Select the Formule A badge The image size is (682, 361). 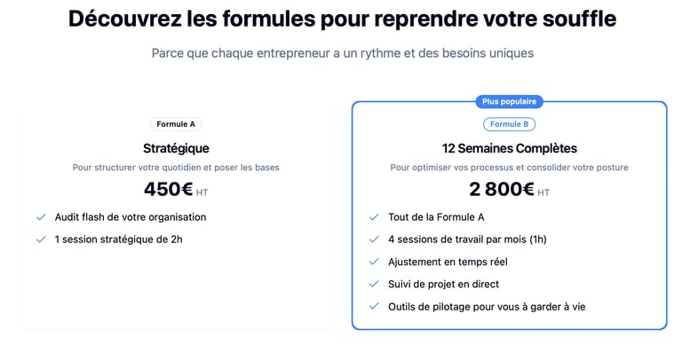(x=176, y=124)
